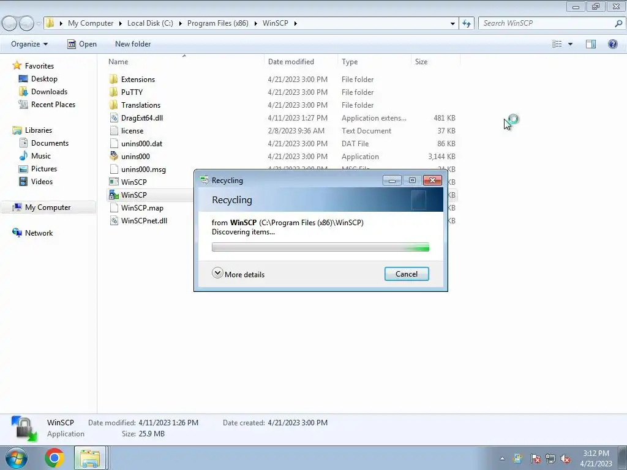
Task: Open the Organize dropdown menu
Action: point(29,44)
